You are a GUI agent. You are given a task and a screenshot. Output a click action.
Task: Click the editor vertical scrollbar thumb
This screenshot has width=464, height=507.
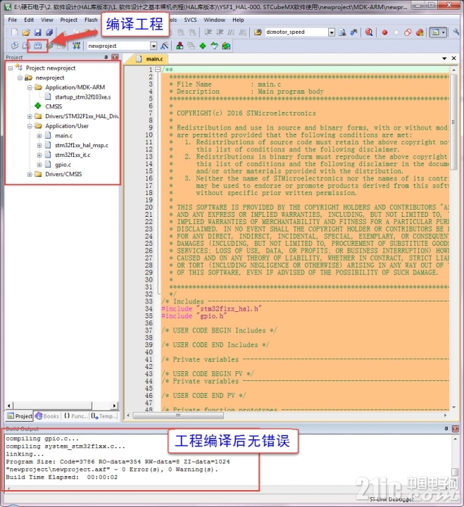[x=453, y=122]
